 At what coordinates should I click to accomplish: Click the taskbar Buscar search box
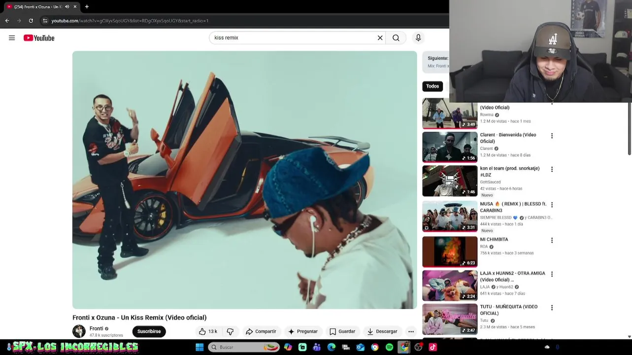pyautogui.click(x=243, y=347)
